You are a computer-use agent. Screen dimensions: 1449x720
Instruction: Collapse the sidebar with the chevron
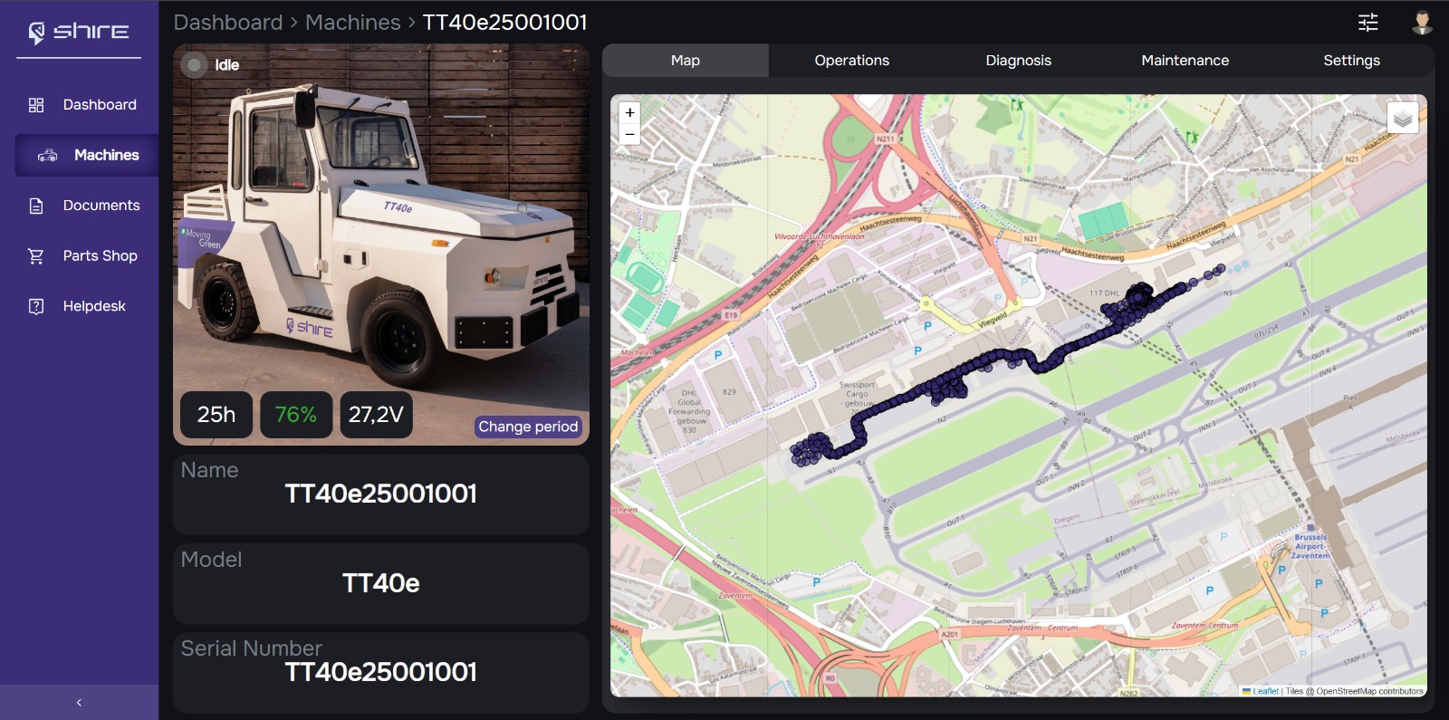(79, 702)
